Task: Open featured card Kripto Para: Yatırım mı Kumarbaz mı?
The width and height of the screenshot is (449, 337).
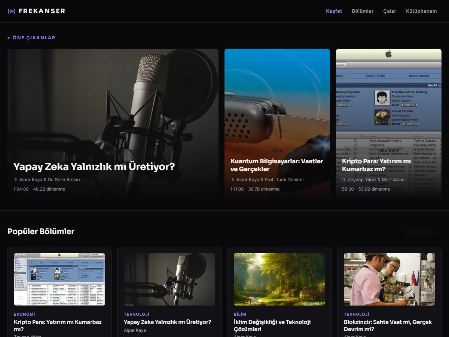Action: 389,123
